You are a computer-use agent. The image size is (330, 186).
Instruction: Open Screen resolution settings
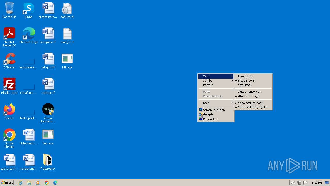tap(216, 110)
